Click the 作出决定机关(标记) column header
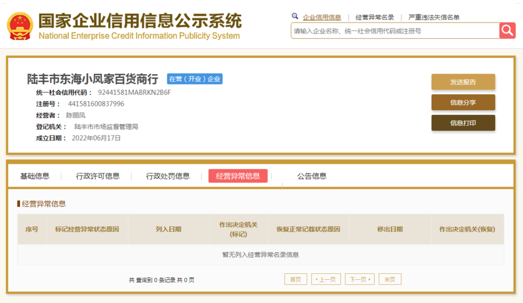The height and width of the screenshot is (303, 523). pyautogui.click(x=238, y=229)
